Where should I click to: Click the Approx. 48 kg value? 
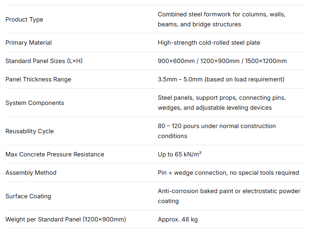click(x=178, y=219)
